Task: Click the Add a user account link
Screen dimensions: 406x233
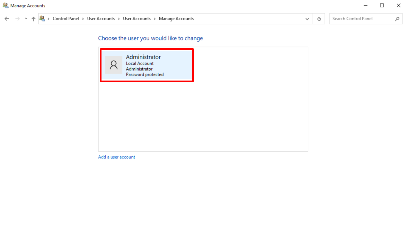Action: click(x=116, y=157)
